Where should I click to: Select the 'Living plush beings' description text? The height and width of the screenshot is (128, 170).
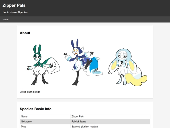click(30, 92)
